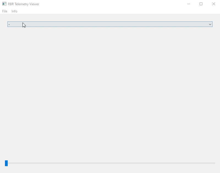Close the RBR Telemetry Viewer window

click(x=214, y=4)
